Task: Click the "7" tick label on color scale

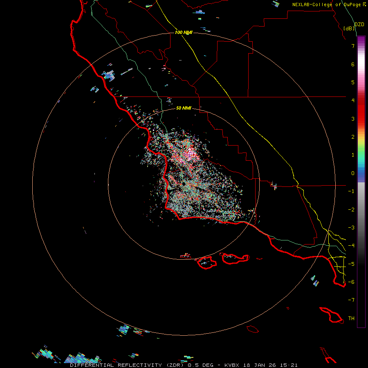Action: (x=353, y=46)
